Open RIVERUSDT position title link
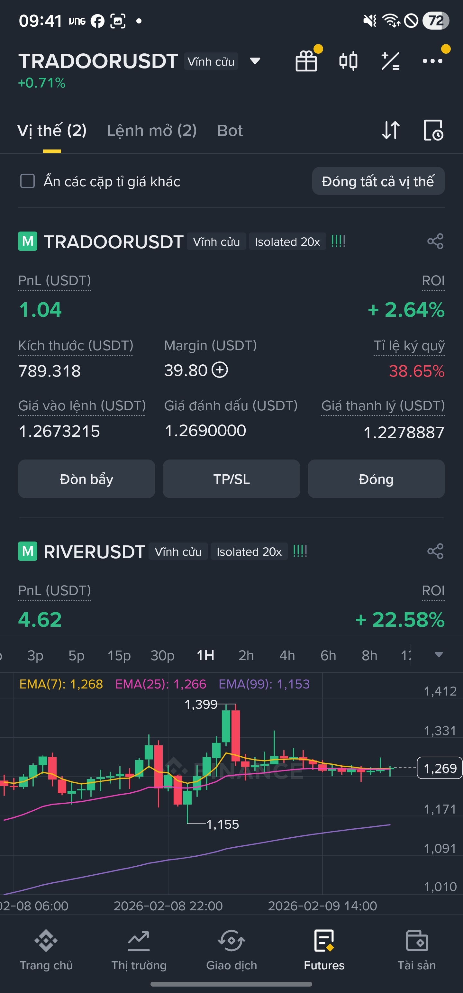Viewport: 463px width, 993px height. point(95,551)
